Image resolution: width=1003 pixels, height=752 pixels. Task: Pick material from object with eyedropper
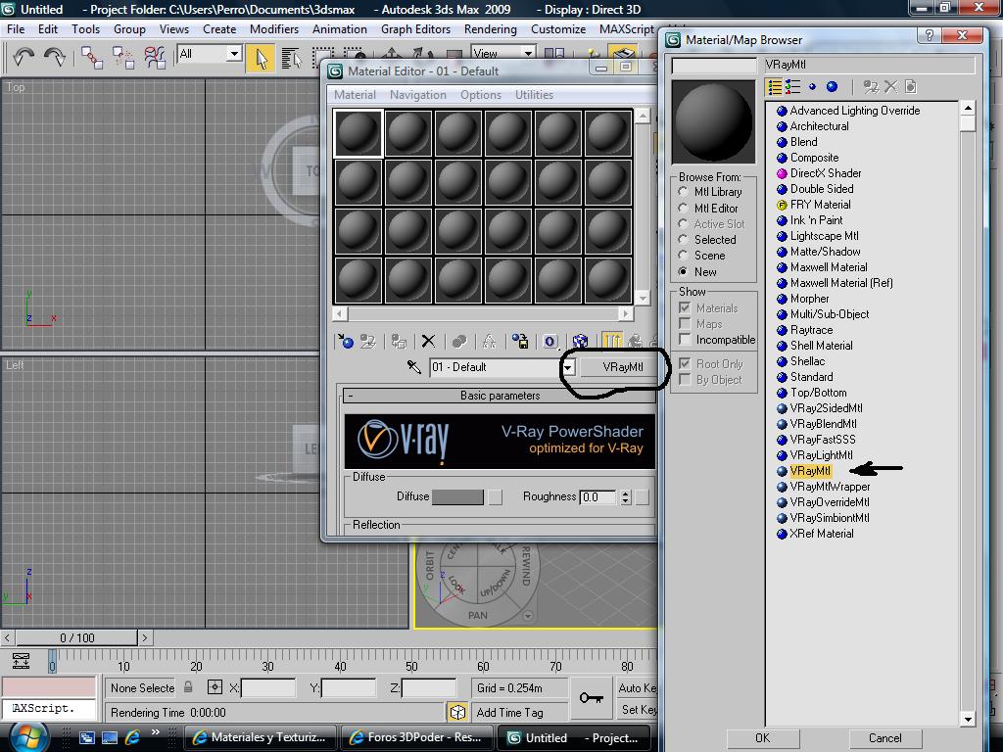[x=414, y=367]
